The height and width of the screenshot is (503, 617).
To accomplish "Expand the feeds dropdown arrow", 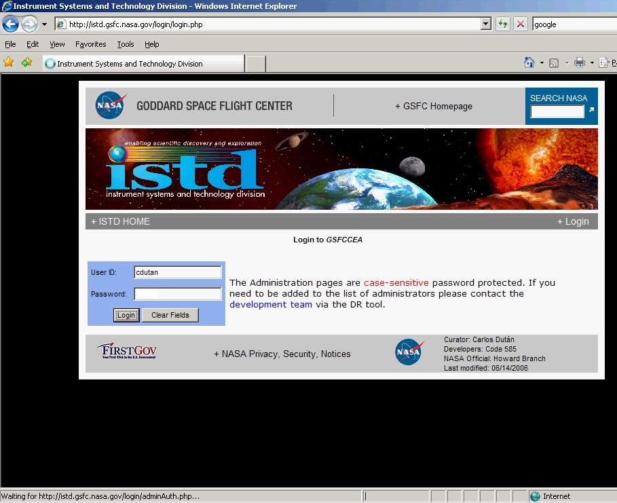I will click(567, 62).
